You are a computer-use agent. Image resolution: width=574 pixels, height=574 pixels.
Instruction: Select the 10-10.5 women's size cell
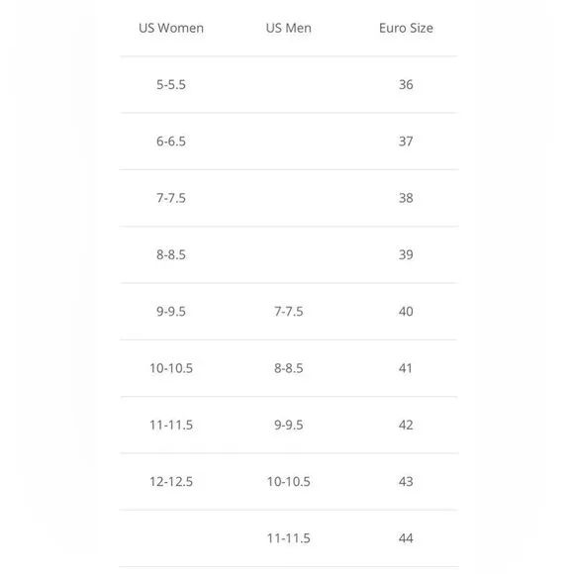click(x=171, y=368)
